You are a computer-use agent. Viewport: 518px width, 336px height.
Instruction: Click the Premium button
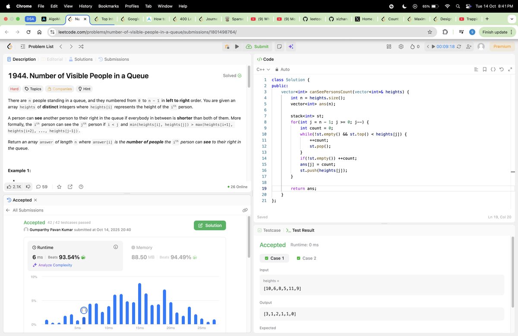coord(502,47)
